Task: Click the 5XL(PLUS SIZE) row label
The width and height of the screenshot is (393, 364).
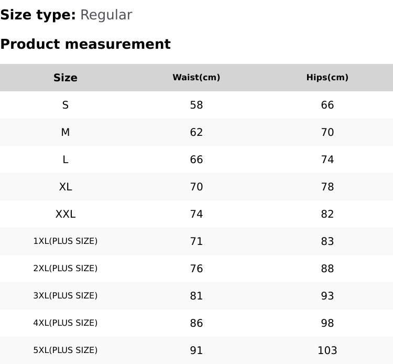Action: tap(65, 350)
